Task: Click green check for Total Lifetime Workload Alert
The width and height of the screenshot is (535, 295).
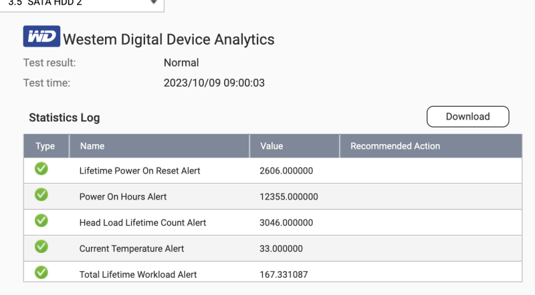Action: click(x=41, y=272)
